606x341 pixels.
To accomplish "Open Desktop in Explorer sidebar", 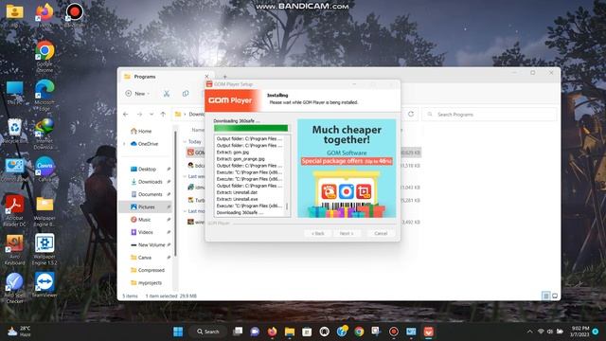I will coord(143,169).
